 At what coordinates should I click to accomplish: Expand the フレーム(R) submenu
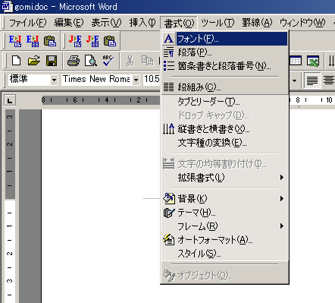(224, 226)
